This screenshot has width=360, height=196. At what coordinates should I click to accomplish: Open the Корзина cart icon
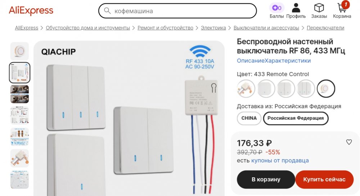pyautogui.click(x=342, y=8)
